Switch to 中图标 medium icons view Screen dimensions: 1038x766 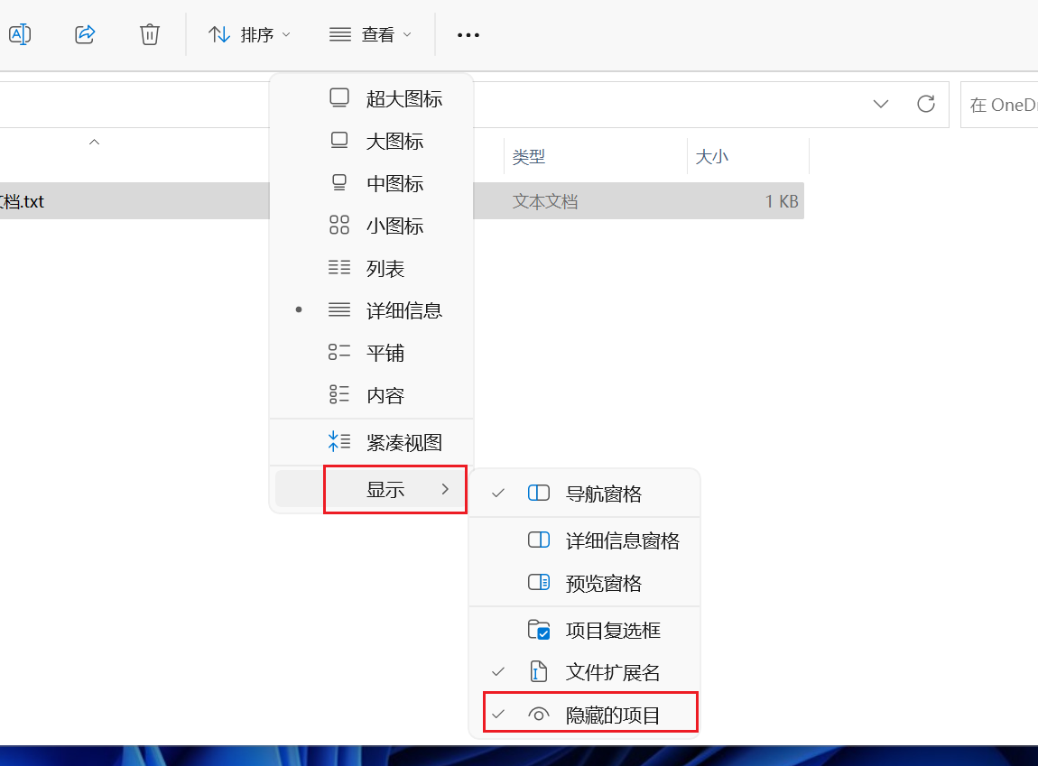pos(394,184)
